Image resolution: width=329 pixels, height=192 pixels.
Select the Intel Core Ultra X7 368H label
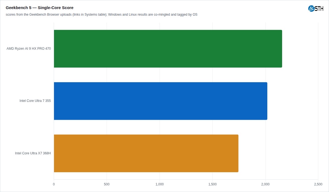click(x=33, y=153)
